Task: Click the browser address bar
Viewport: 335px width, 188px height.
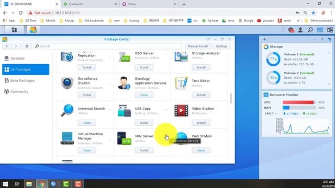Action: [160, 13]
